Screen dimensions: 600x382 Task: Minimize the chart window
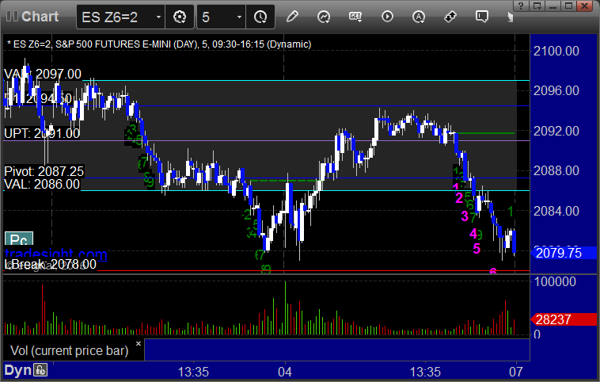coord(553,6)
